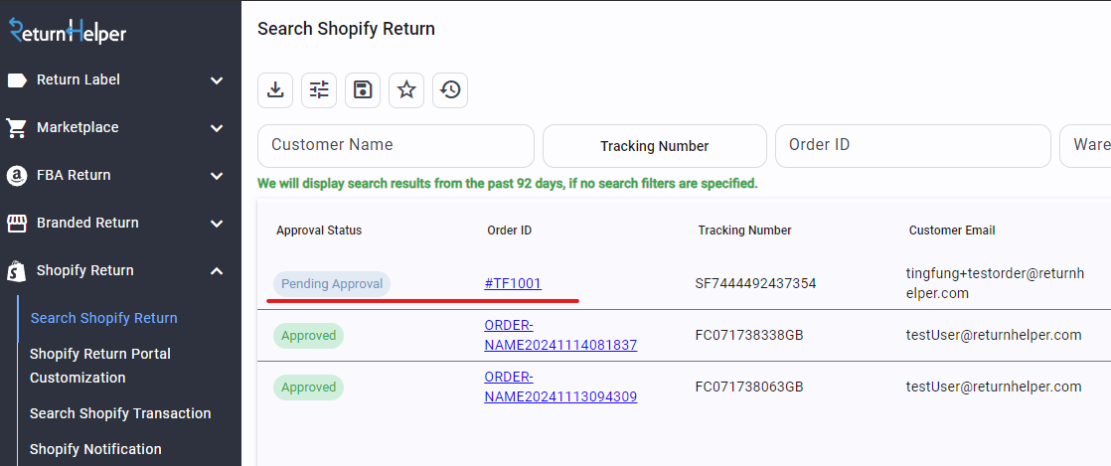This screenshot has width=1111, height=466.
Task: Open the Shopify Notification menu item
Action: coord(95,449)
